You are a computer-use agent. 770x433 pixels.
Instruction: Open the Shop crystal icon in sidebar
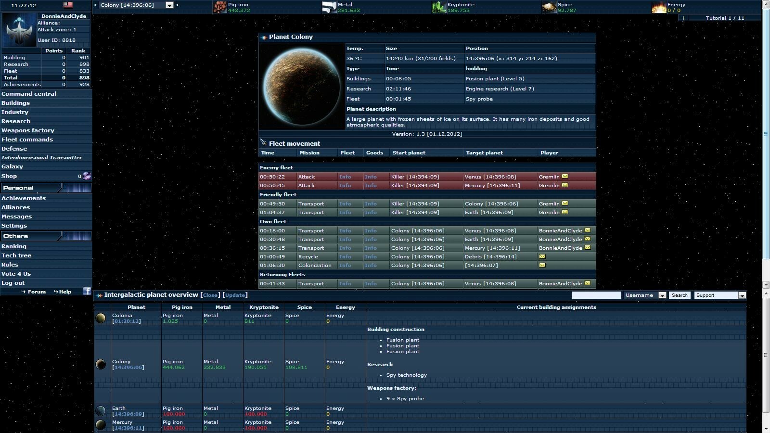click(87, 176)
